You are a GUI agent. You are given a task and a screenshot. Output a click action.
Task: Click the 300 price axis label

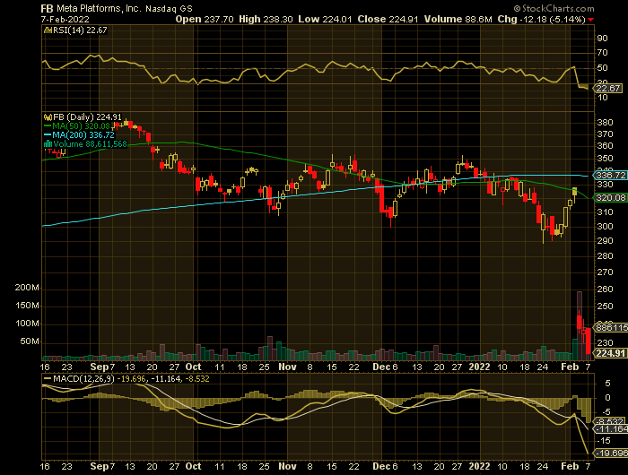click(605, 227)
